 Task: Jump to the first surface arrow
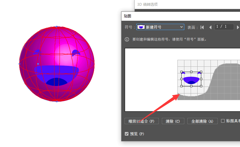[x=202, y=27]
